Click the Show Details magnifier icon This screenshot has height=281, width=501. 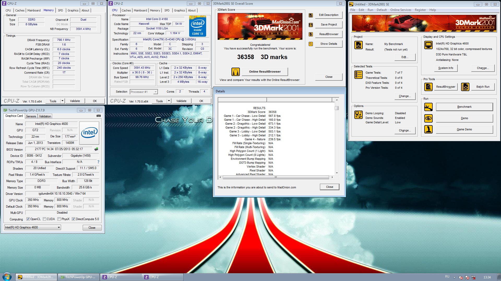(x=311, y=44)
